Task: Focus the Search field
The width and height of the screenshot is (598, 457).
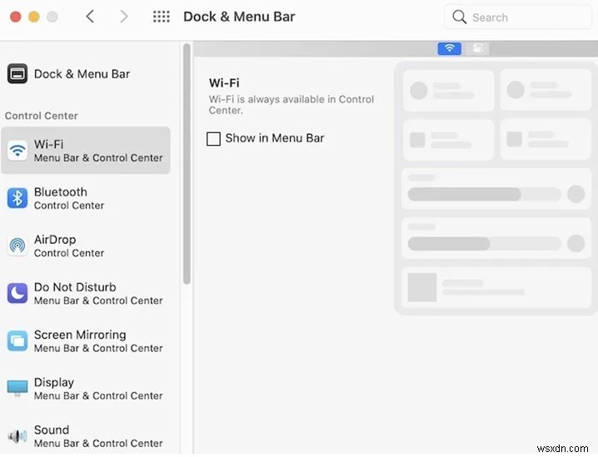Action: (518, 17)
